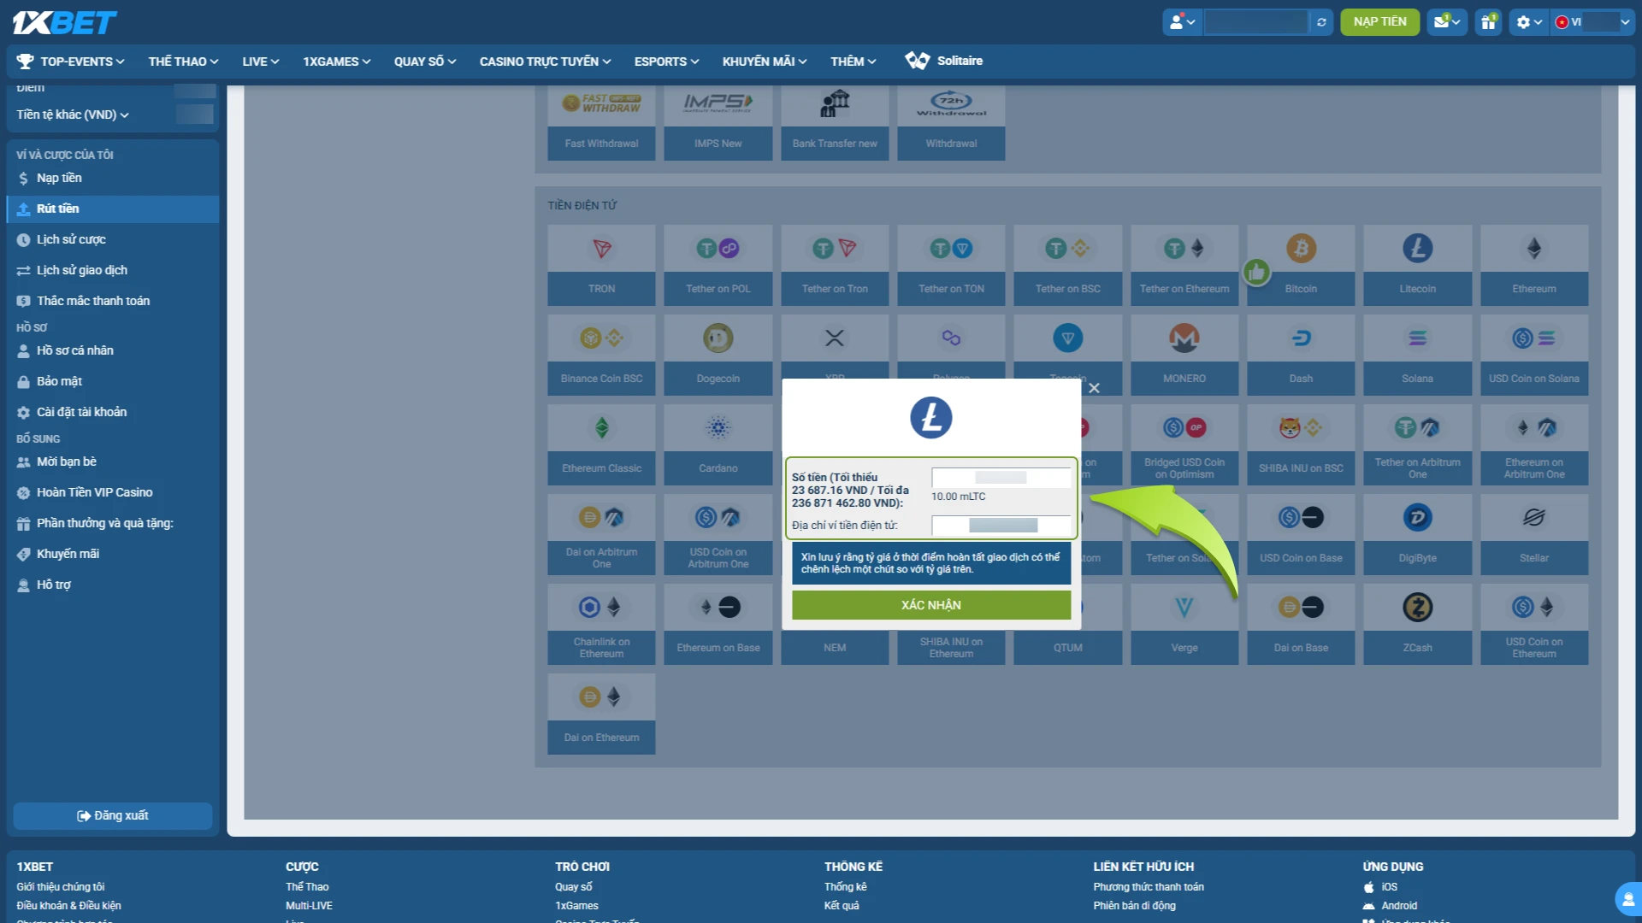
Task: Click the Số tiền amount input field
Action: 1001,478
